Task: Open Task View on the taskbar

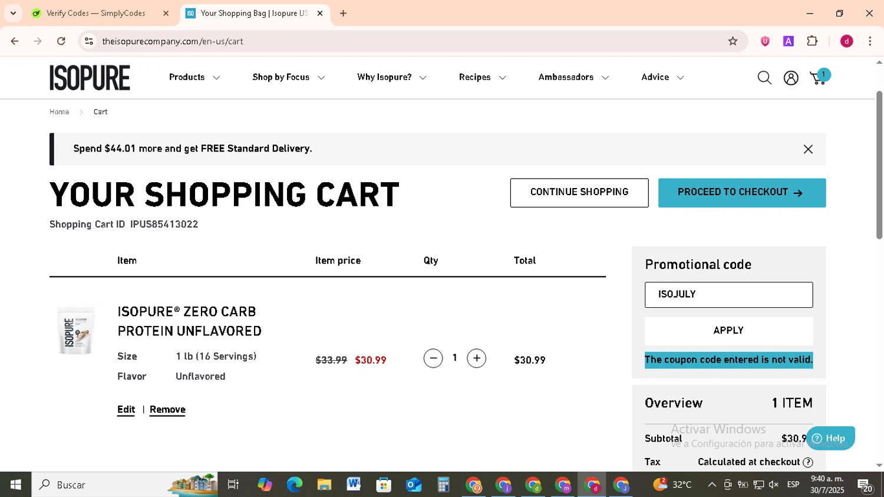Action: [233, 485]
